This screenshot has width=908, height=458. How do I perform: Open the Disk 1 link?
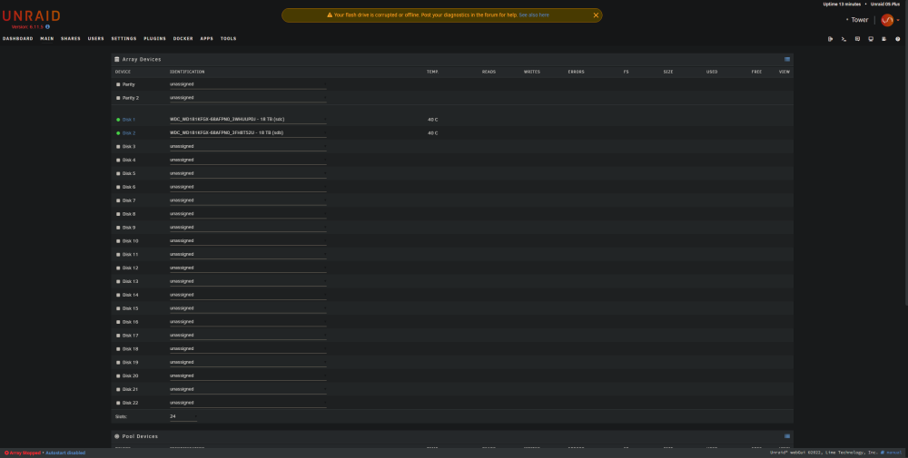coord(129,120)
